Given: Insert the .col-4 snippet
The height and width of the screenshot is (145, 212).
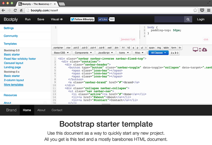Looking at the screenshot, I should pos(93,48).
